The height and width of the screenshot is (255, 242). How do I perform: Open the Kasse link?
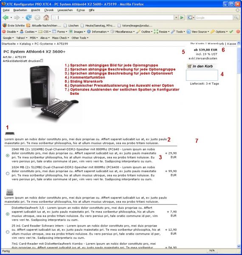tap(232, 44)
